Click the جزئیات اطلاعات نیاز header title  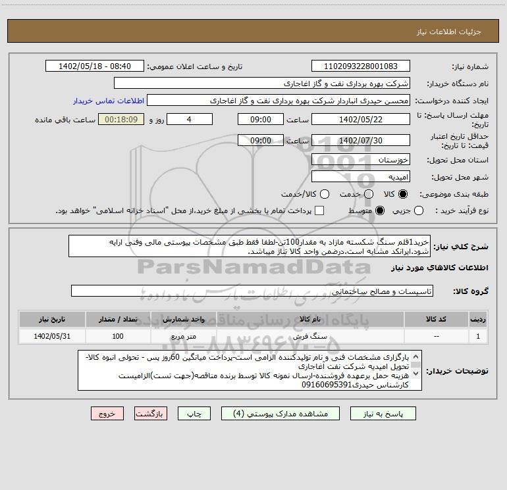point(449,32)
